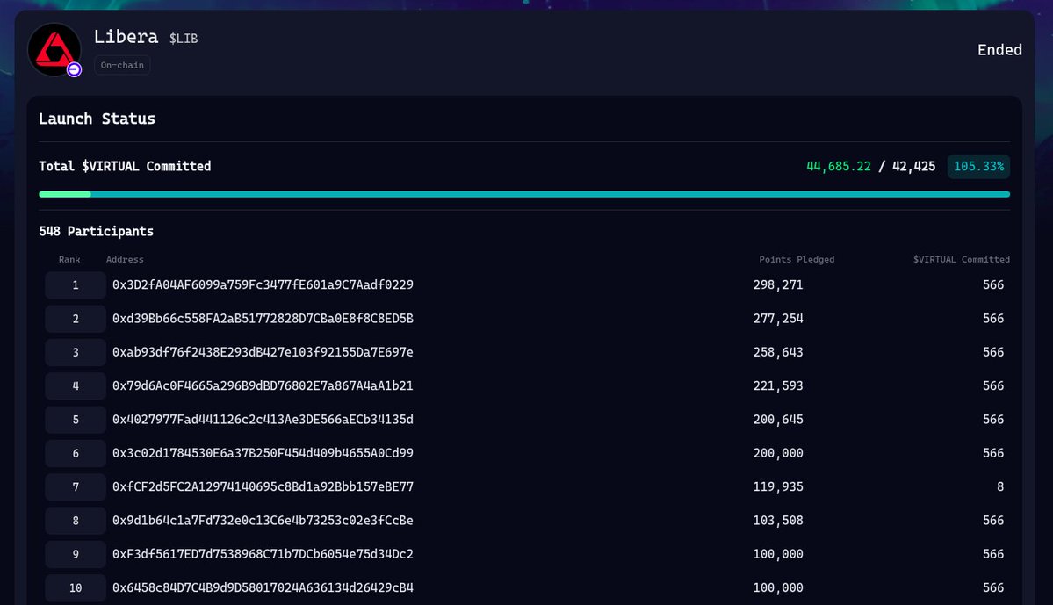Open address 0xfCF2d5FC2A12974140695c8Bd1a92Bbb157eBE77
Image resolution: width=1053 pixels, height=605 pixels.
[x=263, y=486]
